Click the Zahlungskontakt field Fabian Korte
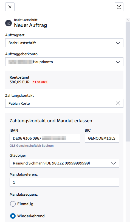130x222 pixels. coord(64,103)
